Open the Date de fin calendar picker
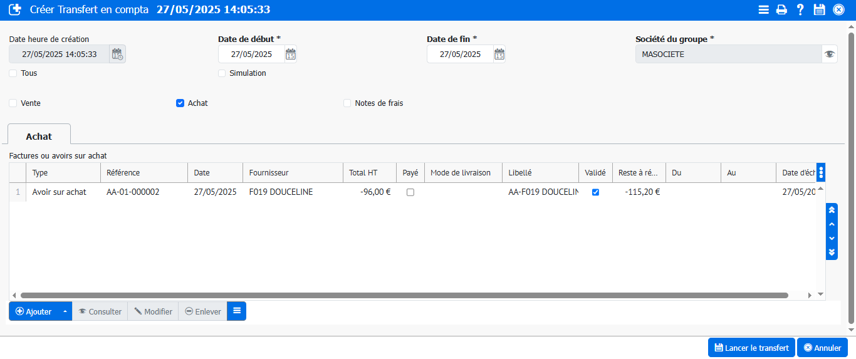The image size is (856, 359). click(x=499, y=55)
